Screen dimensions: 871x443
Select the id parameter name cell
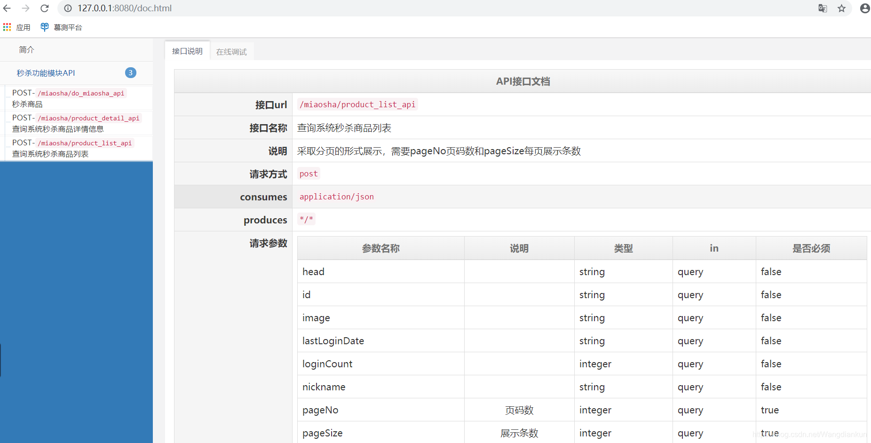[381, 295]
